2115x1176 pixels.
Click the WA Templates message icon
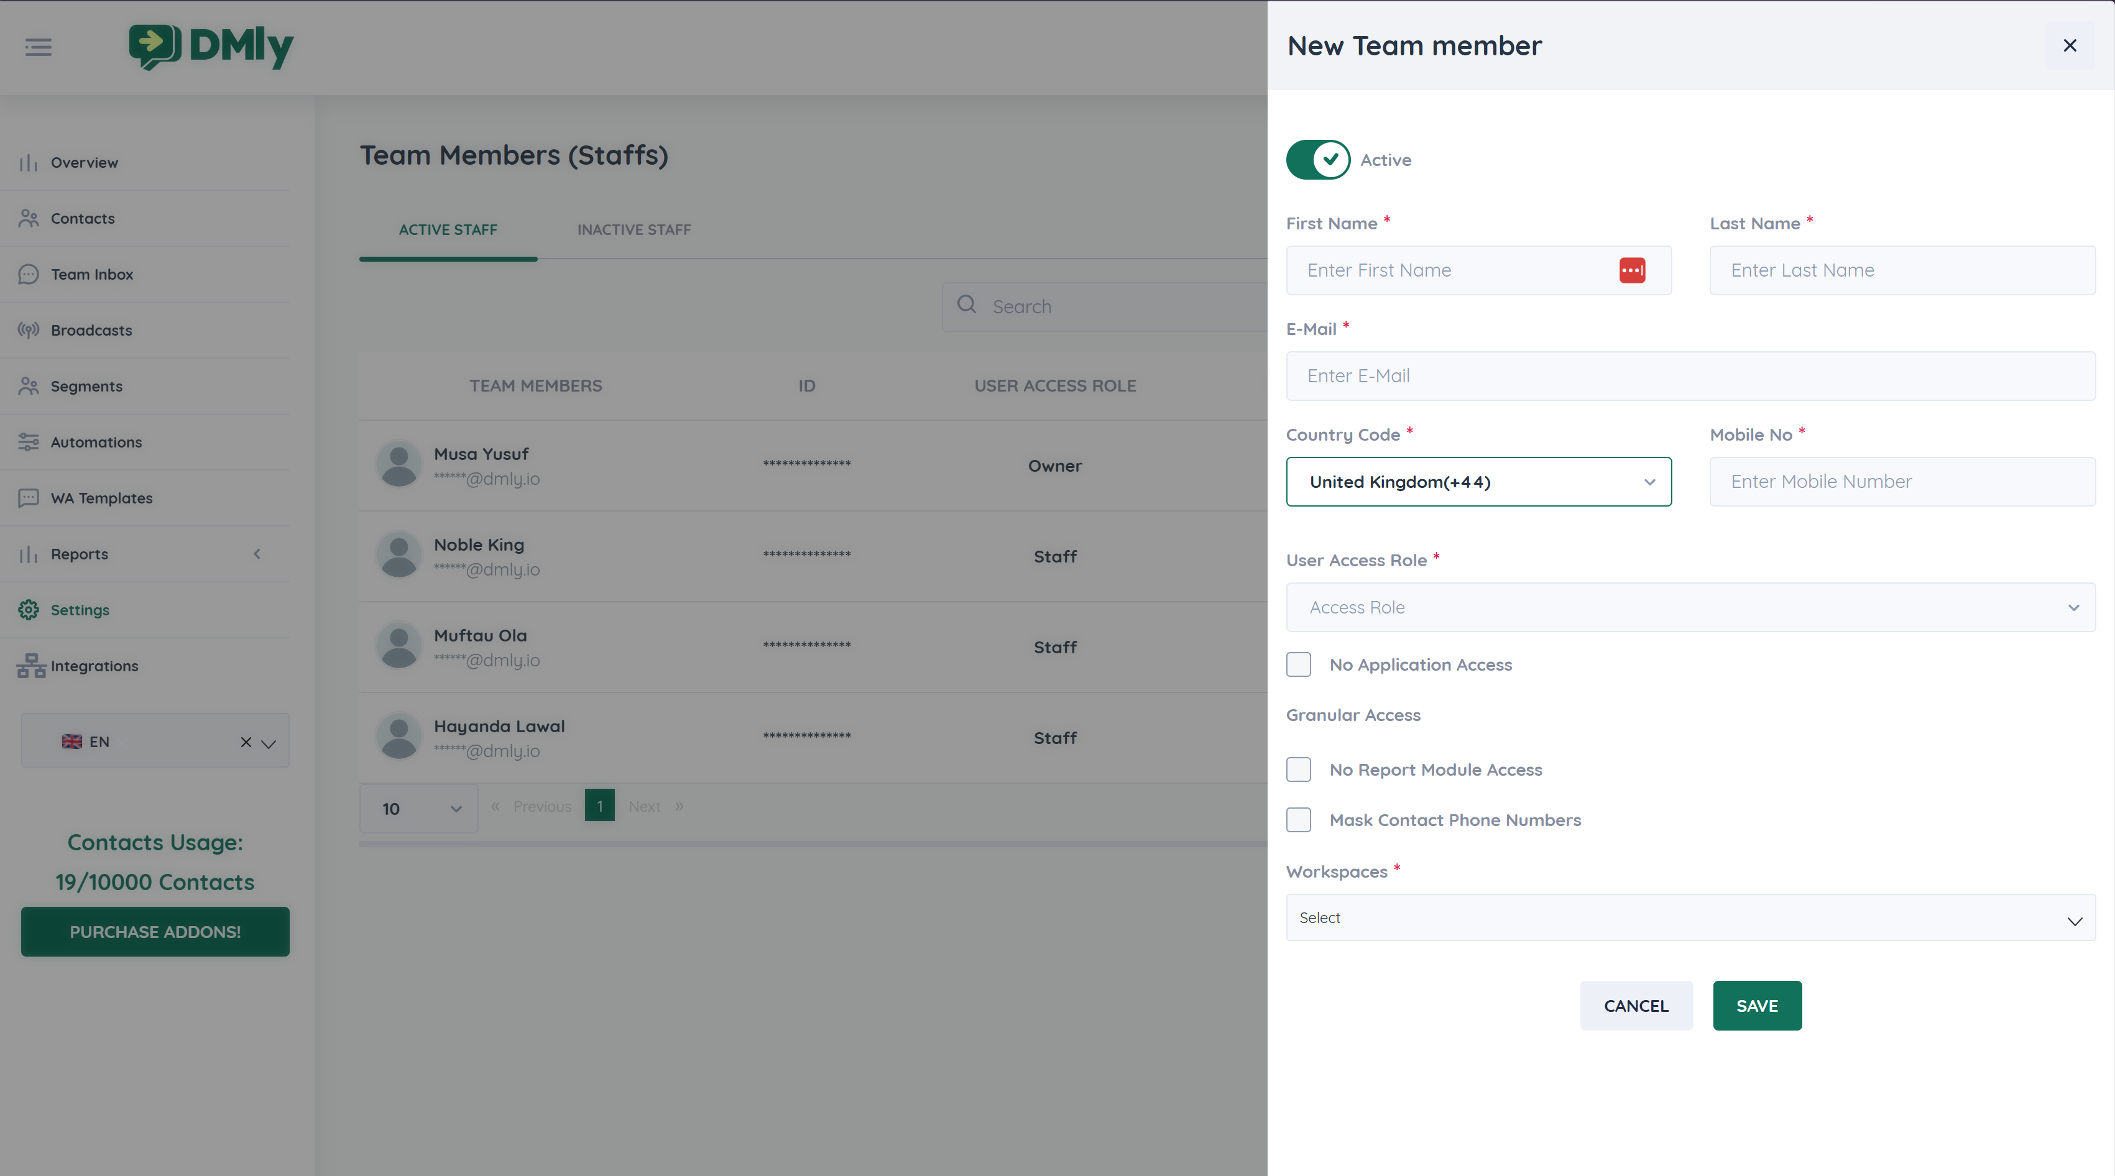pyautogui.click(x=29, y=497)
